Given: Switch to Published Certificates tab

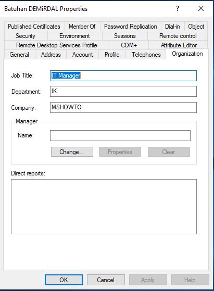Looking at the screenshot, I should coord(34,27).
